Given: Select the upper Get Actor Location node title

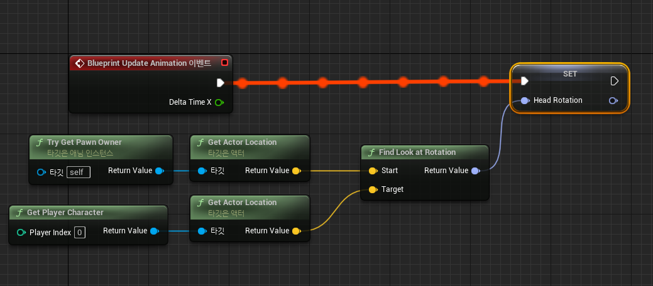Looking at the screenshot, I should [242, 142].
